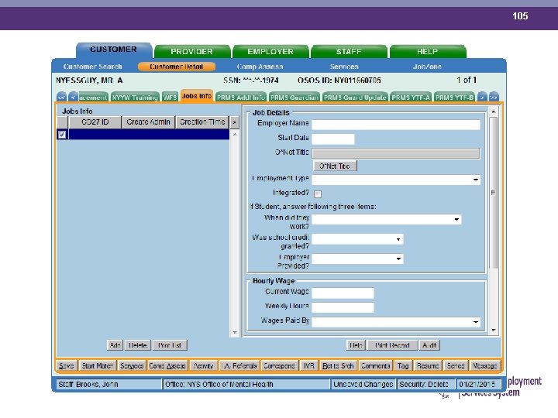
Task: Switch to PRMS YTF-B tab
Action: (x=454, y=98)
